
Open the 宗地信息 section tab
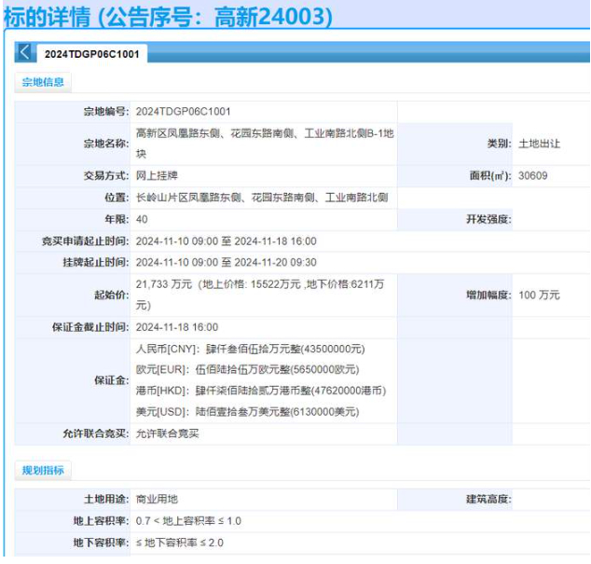pyautogui.click(x=43, y=82)
